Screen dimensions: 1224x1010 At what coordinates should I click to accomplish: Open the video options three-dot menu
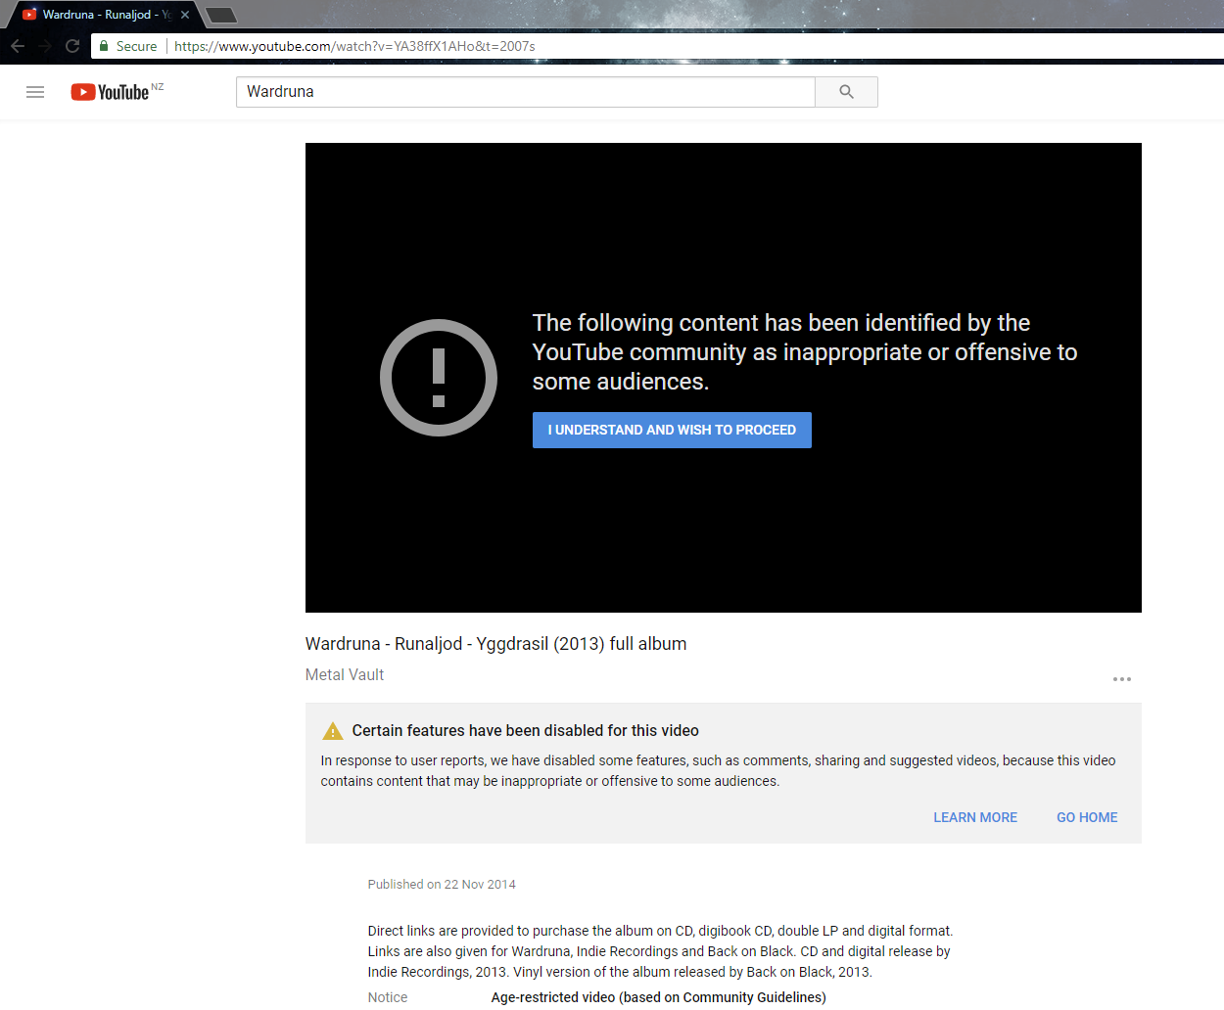[x=1121, y=678]
